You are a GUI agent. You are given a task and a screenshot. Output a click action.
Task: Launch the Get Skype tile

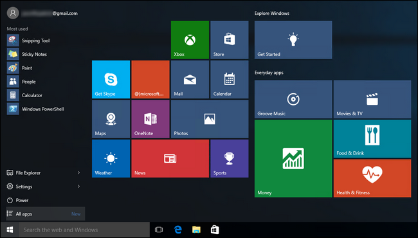click(111, 79)
